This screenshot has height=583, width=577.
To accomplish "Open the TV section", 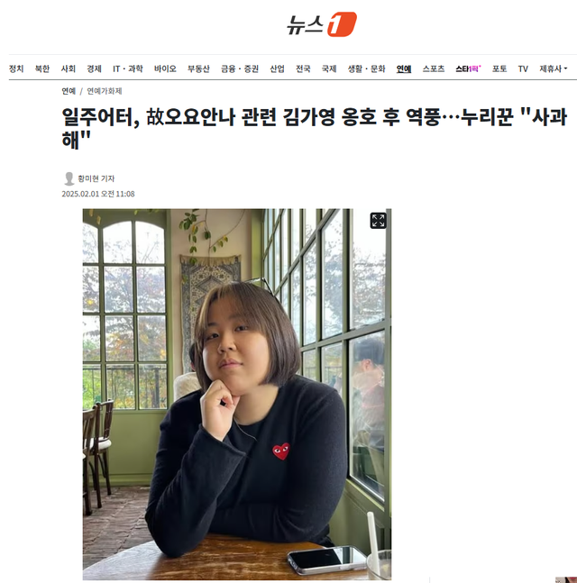I will coord(523,68).
